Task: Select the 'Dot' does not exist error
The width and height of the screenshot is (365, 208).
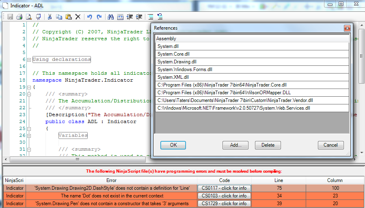Action: [x=111, y=196]
